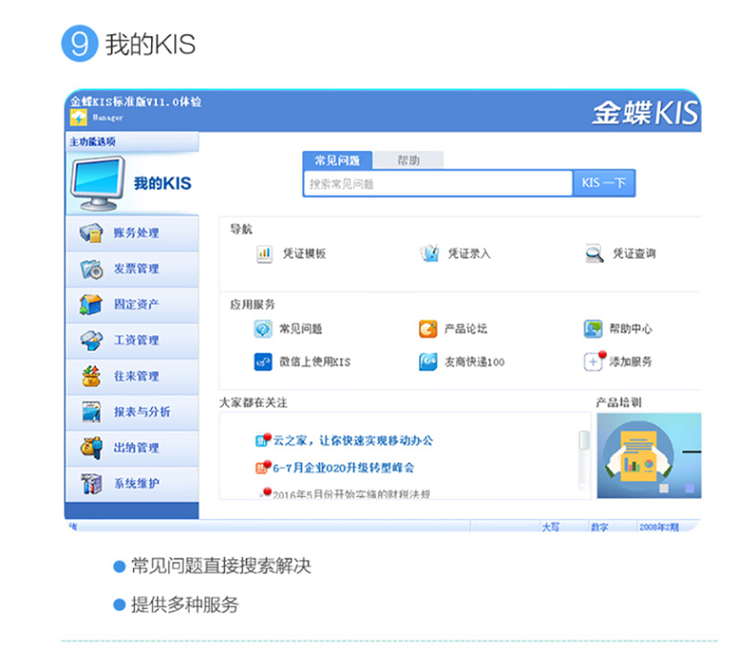Select the 固定资产 house icon
Image resolution: width=756 pixels, height=648 pixels.
[x=91, y=304]
